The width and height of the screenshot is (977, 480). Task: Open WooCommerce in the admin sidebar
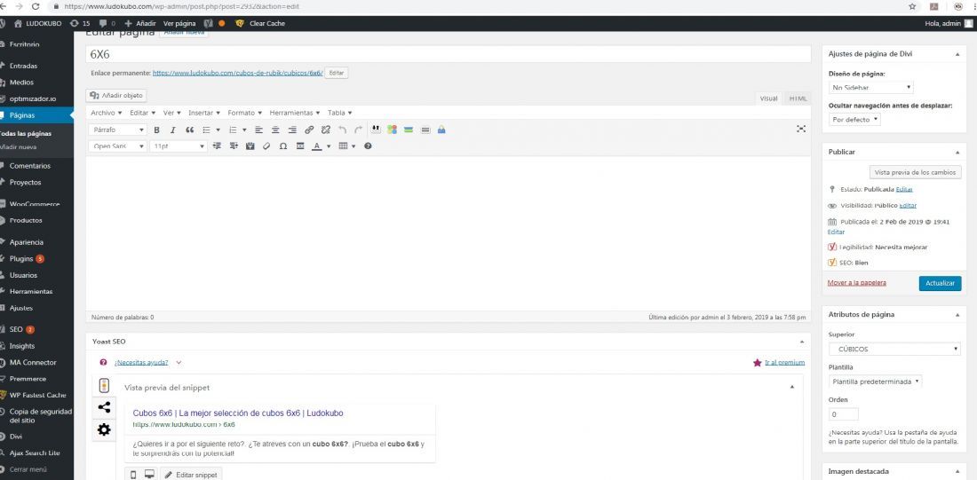[35, 204]
